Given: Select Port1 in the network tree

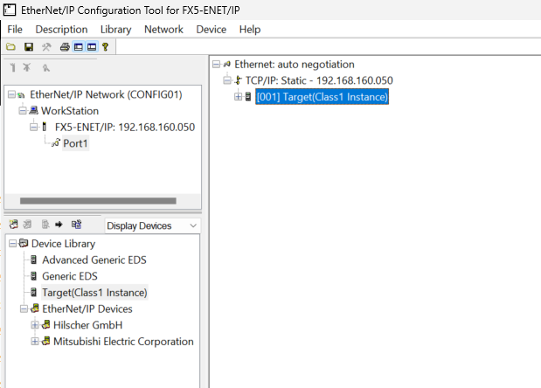Looking at the screenshot, I should point(75,143).
